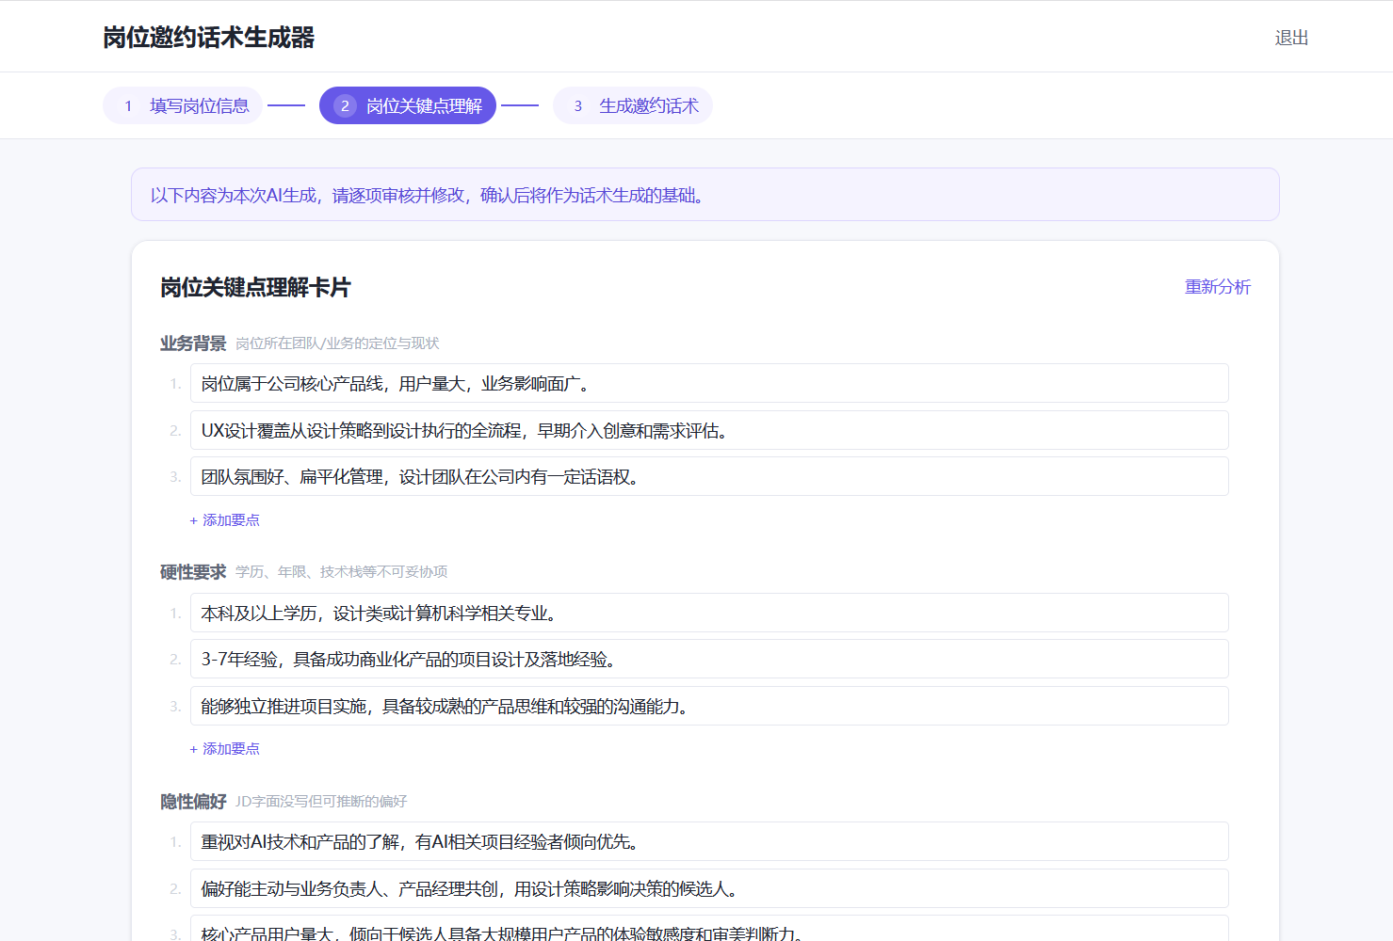Edit field 能够独立推进项目实施
Viewport: 1393px width, 941px height.
click(709, 706)
